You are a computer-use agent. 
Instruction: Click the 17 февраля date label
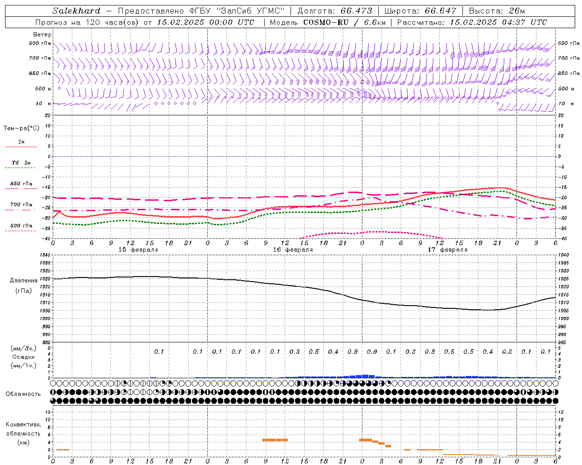pyautogui.click(x=447, y=250)
